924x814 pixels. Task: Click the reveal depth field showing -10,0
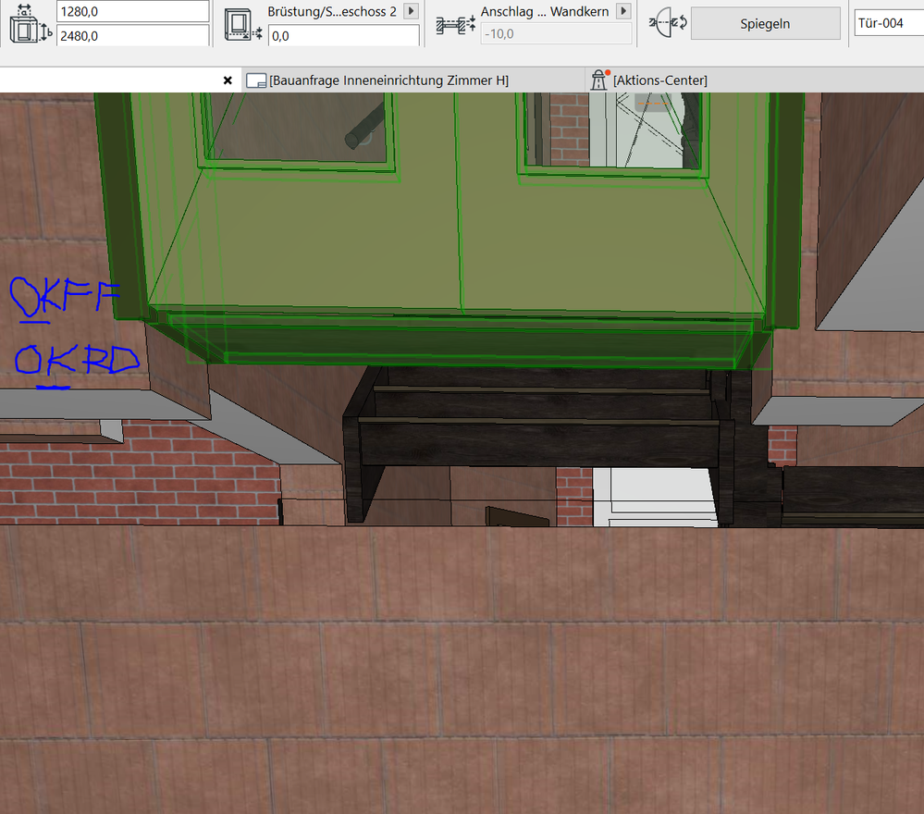coord(556,33)
